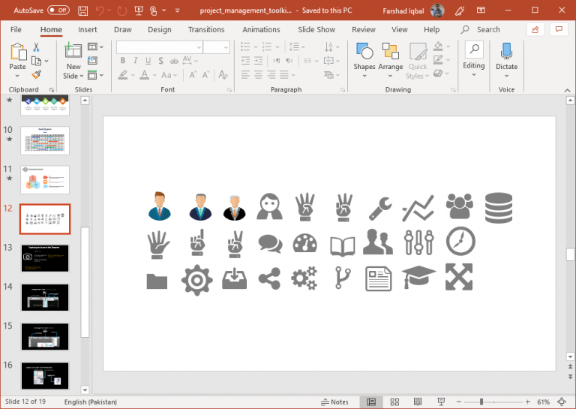
Task: Click the Normal view icon
Action: coord(371,402)
